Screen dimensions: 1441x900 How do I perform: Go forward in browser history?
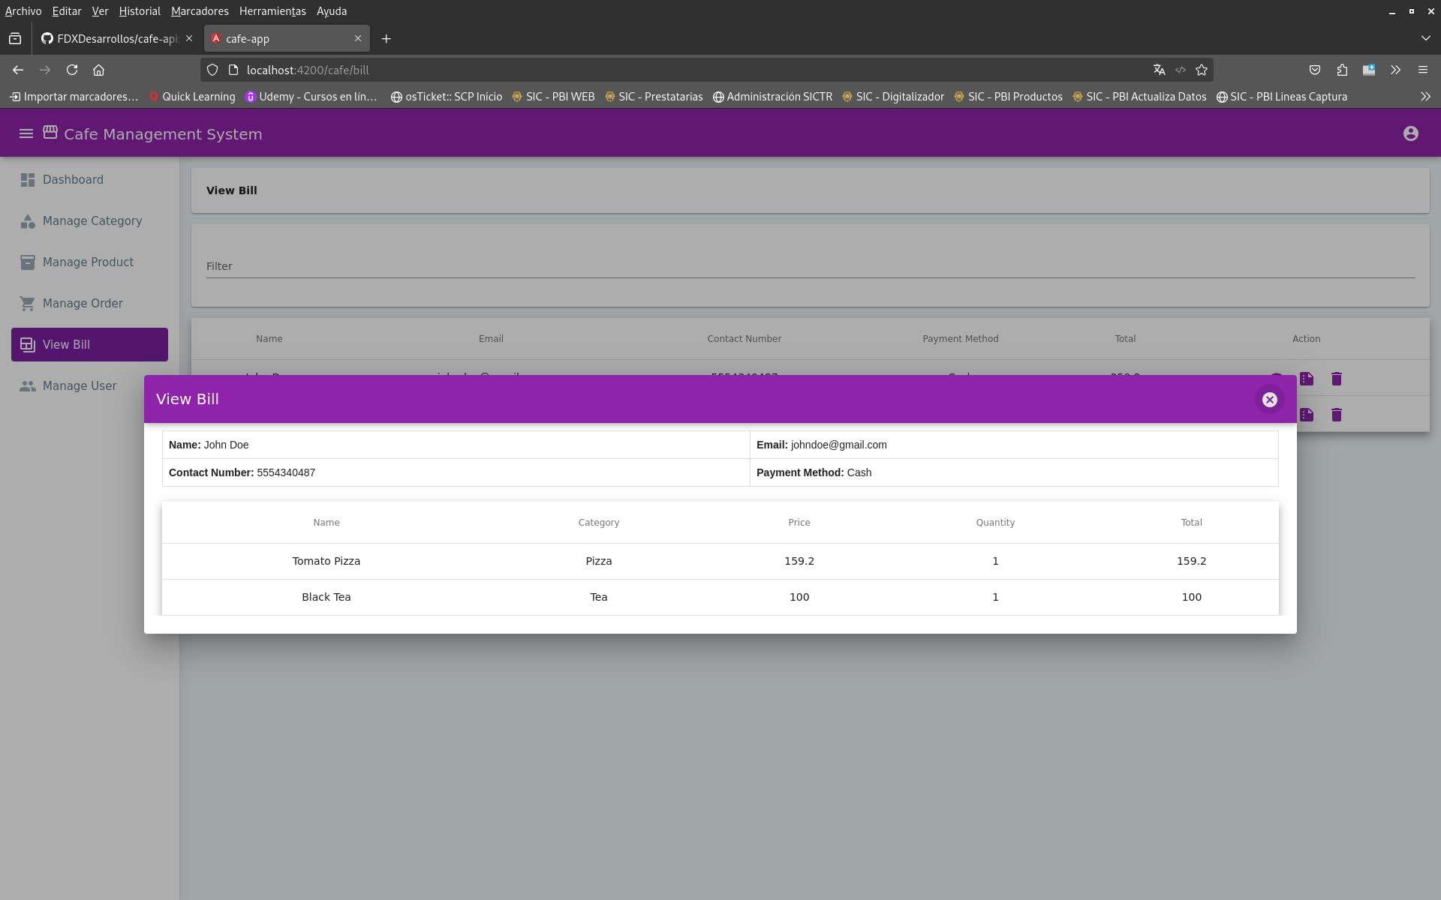coord(45,70)
